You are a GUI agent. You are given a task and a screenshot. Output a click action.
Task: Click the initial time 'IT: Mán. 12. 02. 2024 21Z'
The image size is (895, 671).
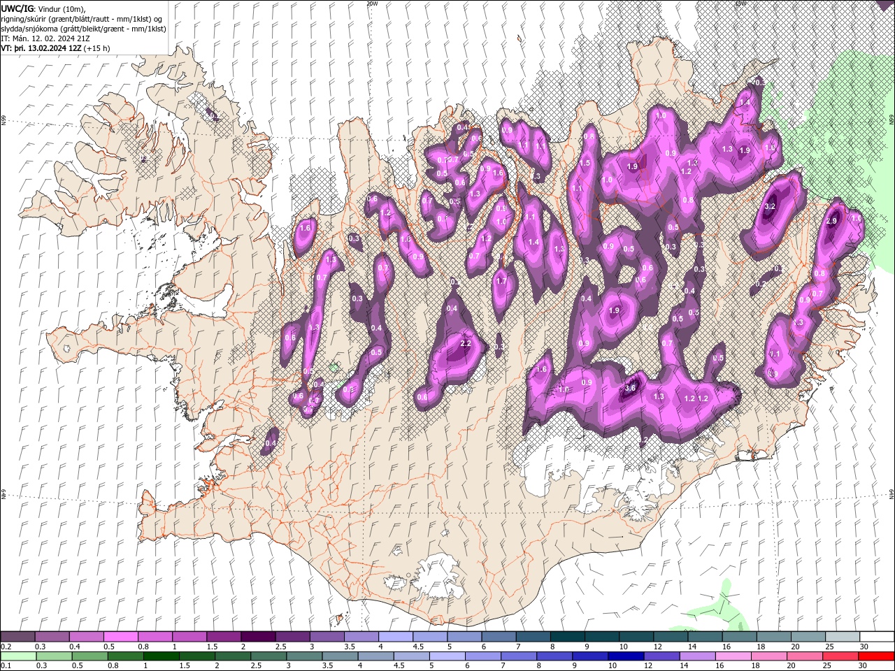tap(45, 38)
